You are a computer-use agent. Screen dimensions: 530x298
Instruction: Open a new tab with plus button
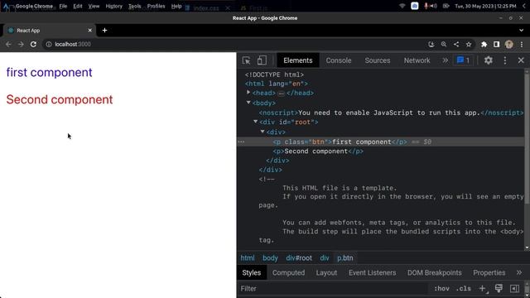tap(104, 31)
